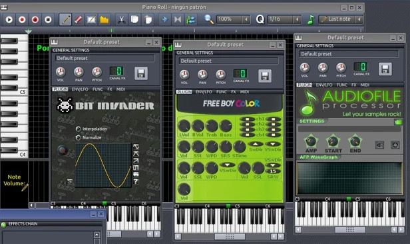Toggle ch4 right LED in FreeBoy
This screenshot has width=410, height=244.
(x=274, y=135)
